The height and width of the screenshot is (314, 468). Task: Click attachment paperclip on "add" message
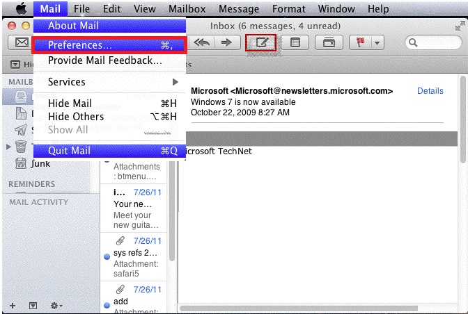tap(120, 289)
